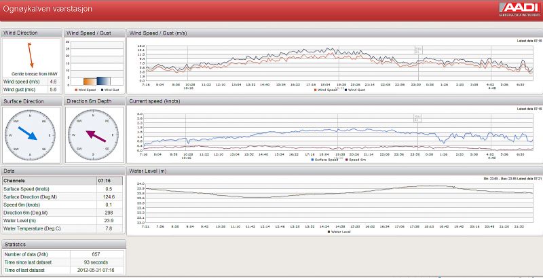Image resolution: width=543 pixels, height=278 pixels.
Task: Toggle Wind Gust series legend in line chart
Action: tap(354, 90)
